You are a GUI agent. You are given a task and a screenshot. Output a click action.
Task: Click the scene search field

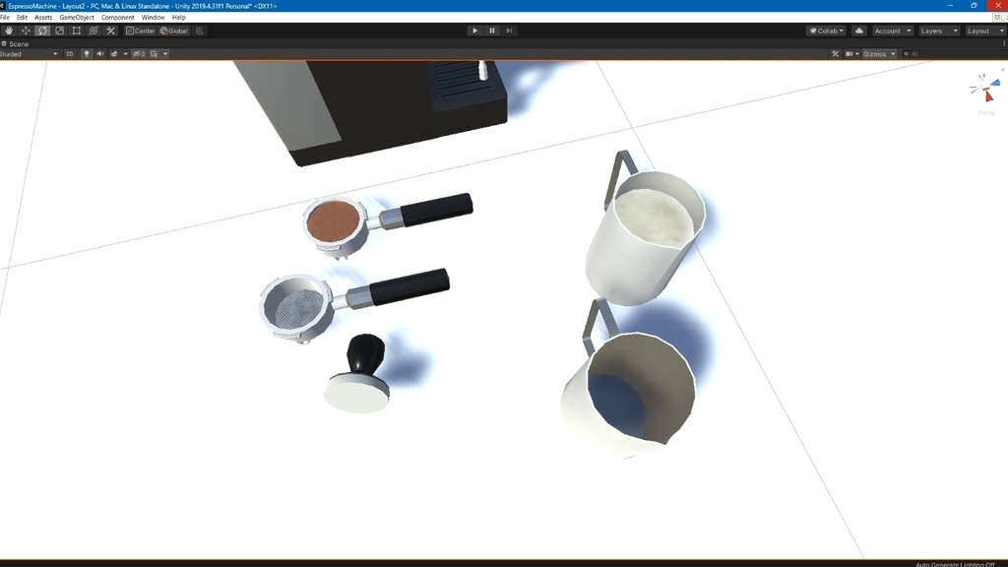pos(952,54)
